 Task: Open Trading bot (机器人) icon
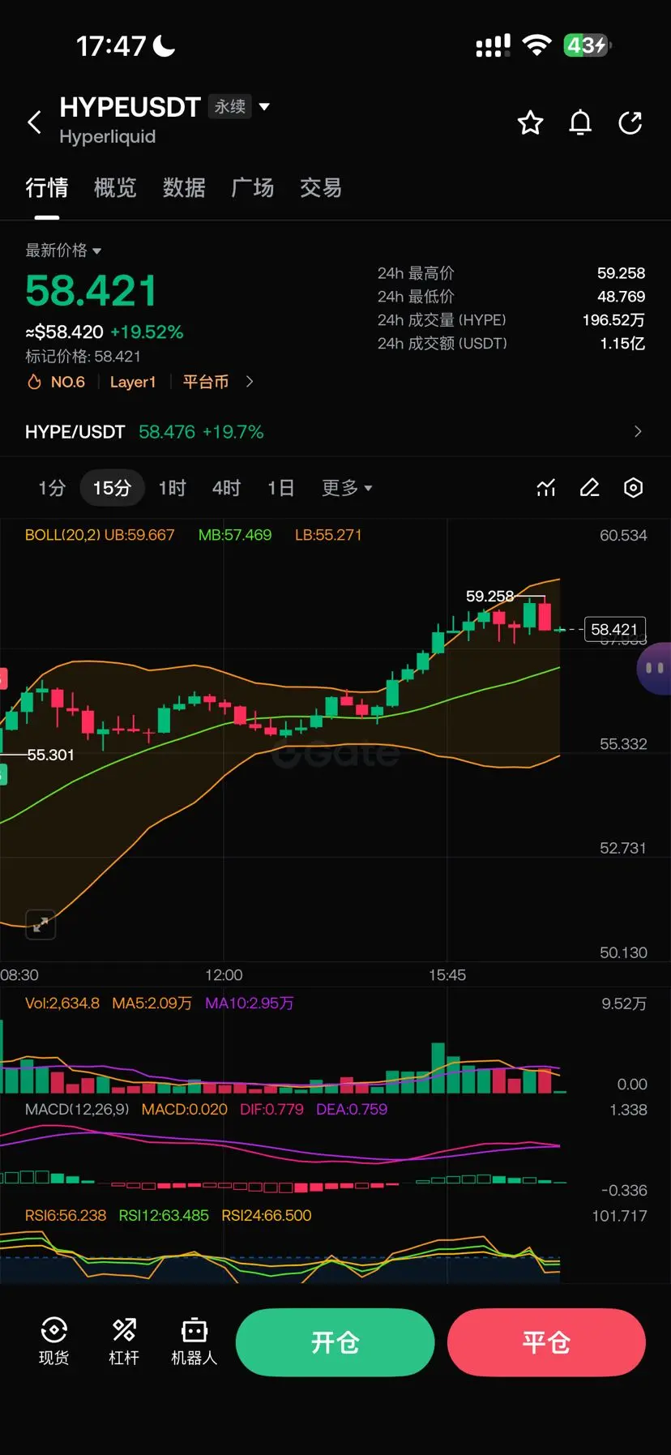[x=194, y=1342]
